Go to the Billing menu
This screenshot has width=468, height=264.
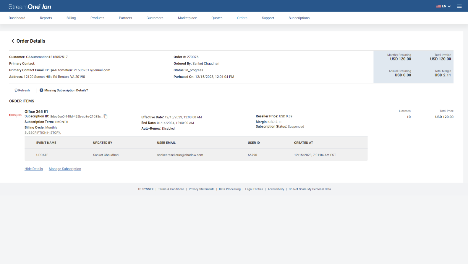click(x=71, y=18)
